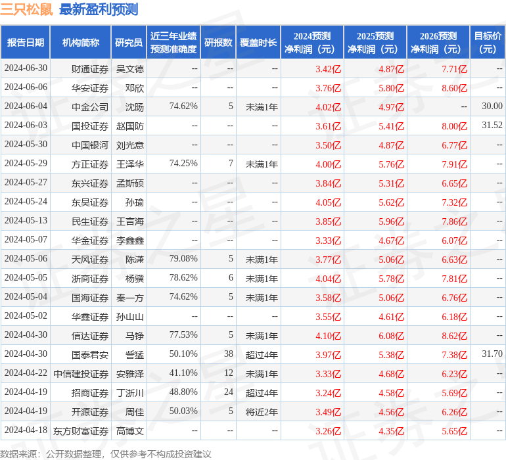Click the date 2024-05-13
506x460 pixels.
[26, 220]
